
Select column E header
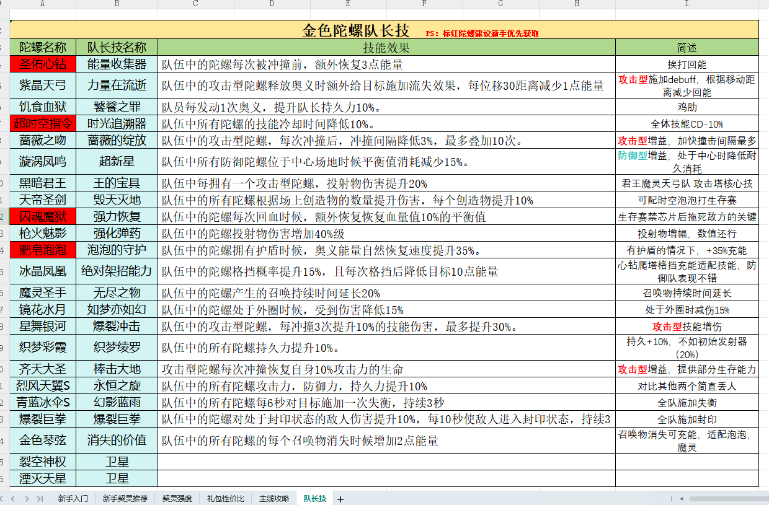[349, 4]
